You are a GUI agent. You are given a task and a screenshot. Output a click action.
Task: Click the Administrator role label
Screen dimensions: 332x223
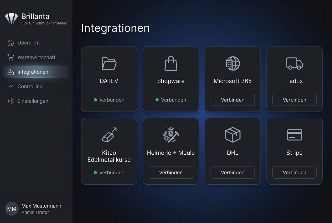35,212
